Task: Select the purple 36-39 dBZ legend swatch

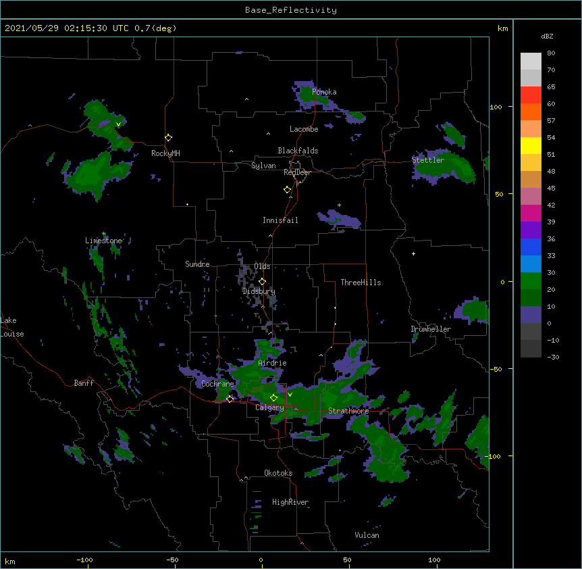Action: point(531,230)
